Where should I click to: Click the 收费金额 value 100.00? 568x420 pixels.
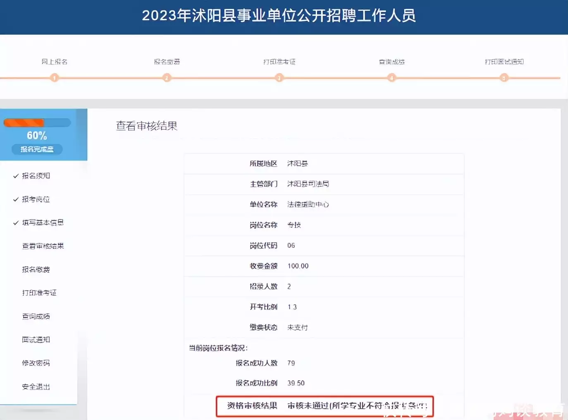(298, 266)
